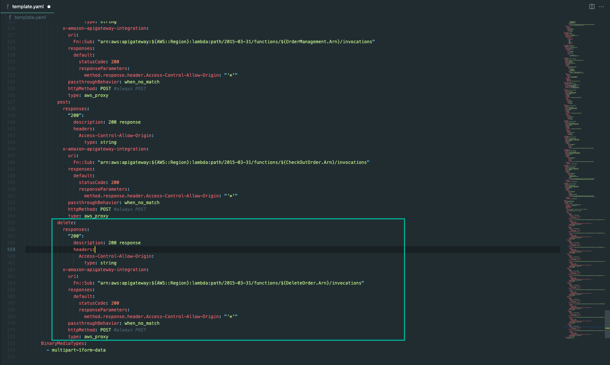
Task: Click 'type: aws_proxy' on line 536
Action: (x=88, y=95)
